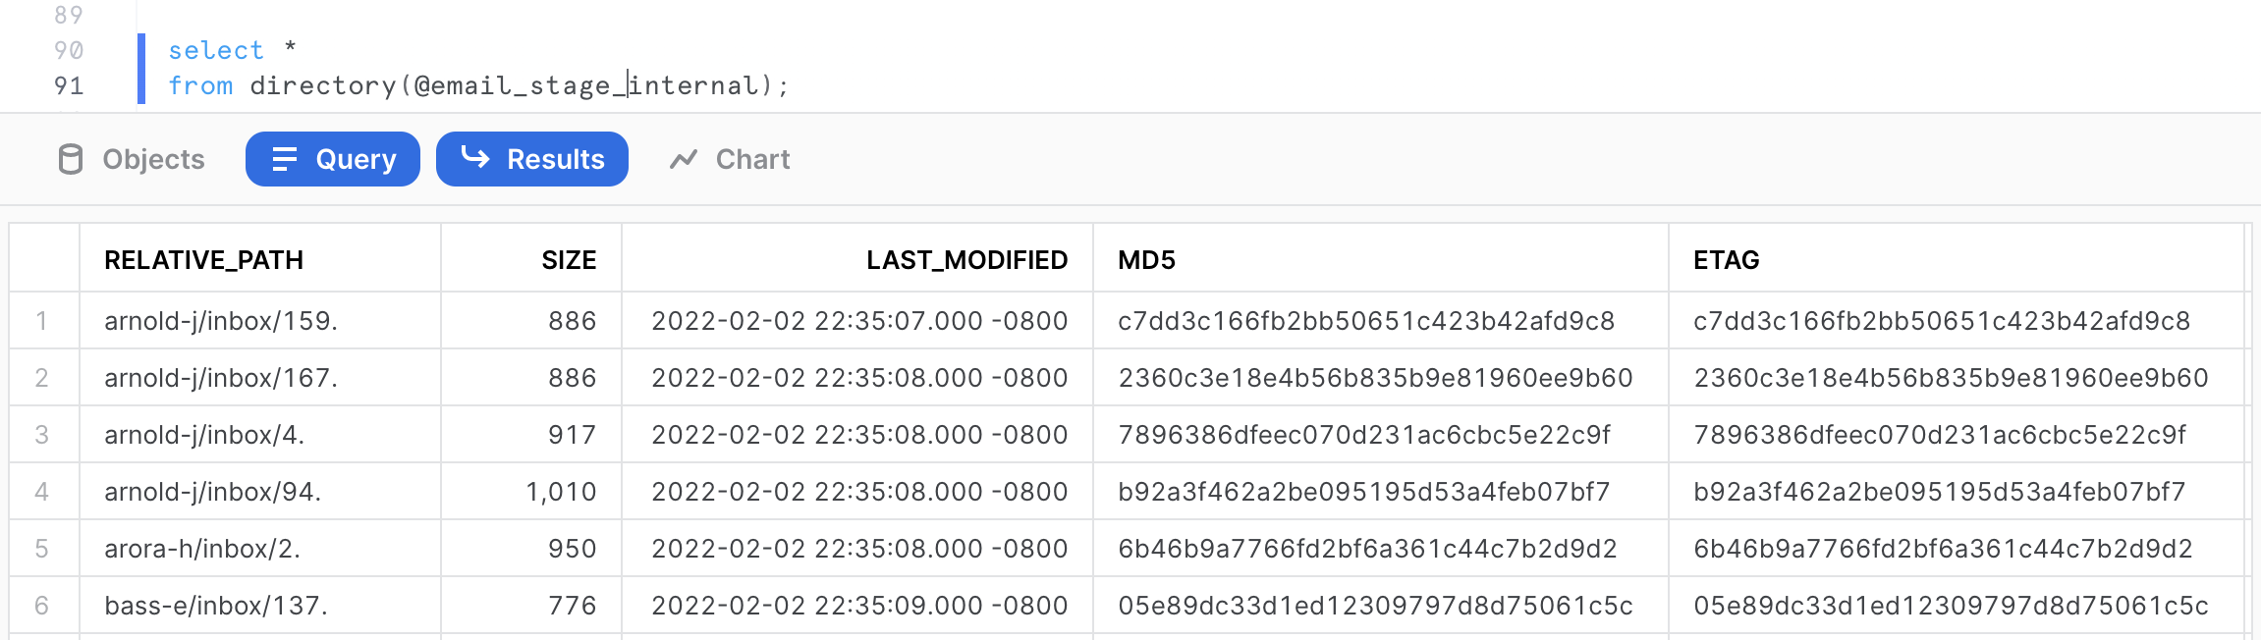Sort by the SIZE column header

click(569, 260)
